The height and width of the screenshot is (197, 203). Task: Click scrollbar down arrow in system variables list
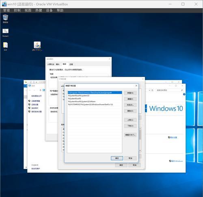pos(140,150)
